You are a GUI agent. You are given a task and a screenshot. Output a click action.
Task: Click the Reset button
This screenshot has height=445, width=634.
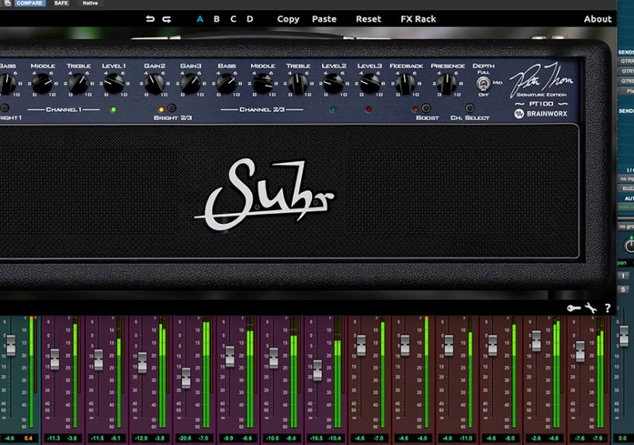pyautogui.click(x=369, y=19)
